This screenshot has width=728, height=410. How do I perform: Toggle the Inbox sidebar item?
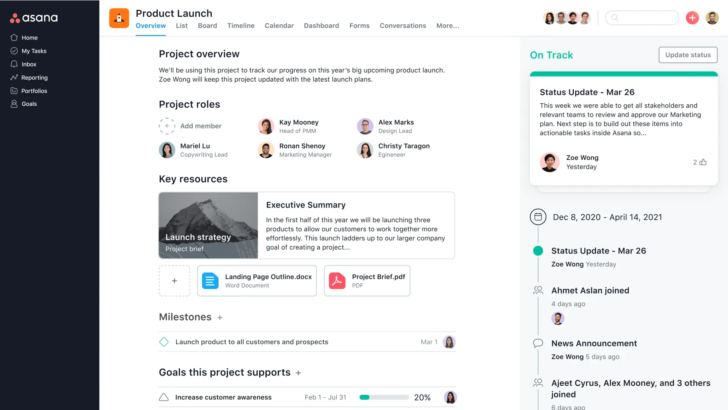(x=28, y=64)
